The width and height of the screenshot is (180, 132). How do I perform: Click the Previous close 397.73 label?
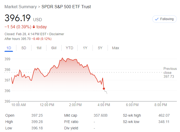(x=170, y=72)
